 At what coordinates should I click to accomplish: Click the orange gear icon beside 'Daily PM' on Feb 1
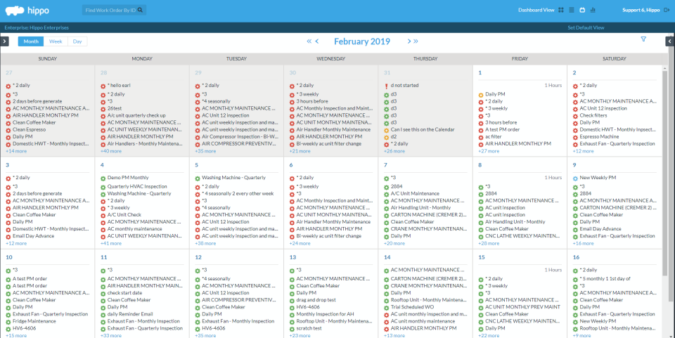point(481,95)
